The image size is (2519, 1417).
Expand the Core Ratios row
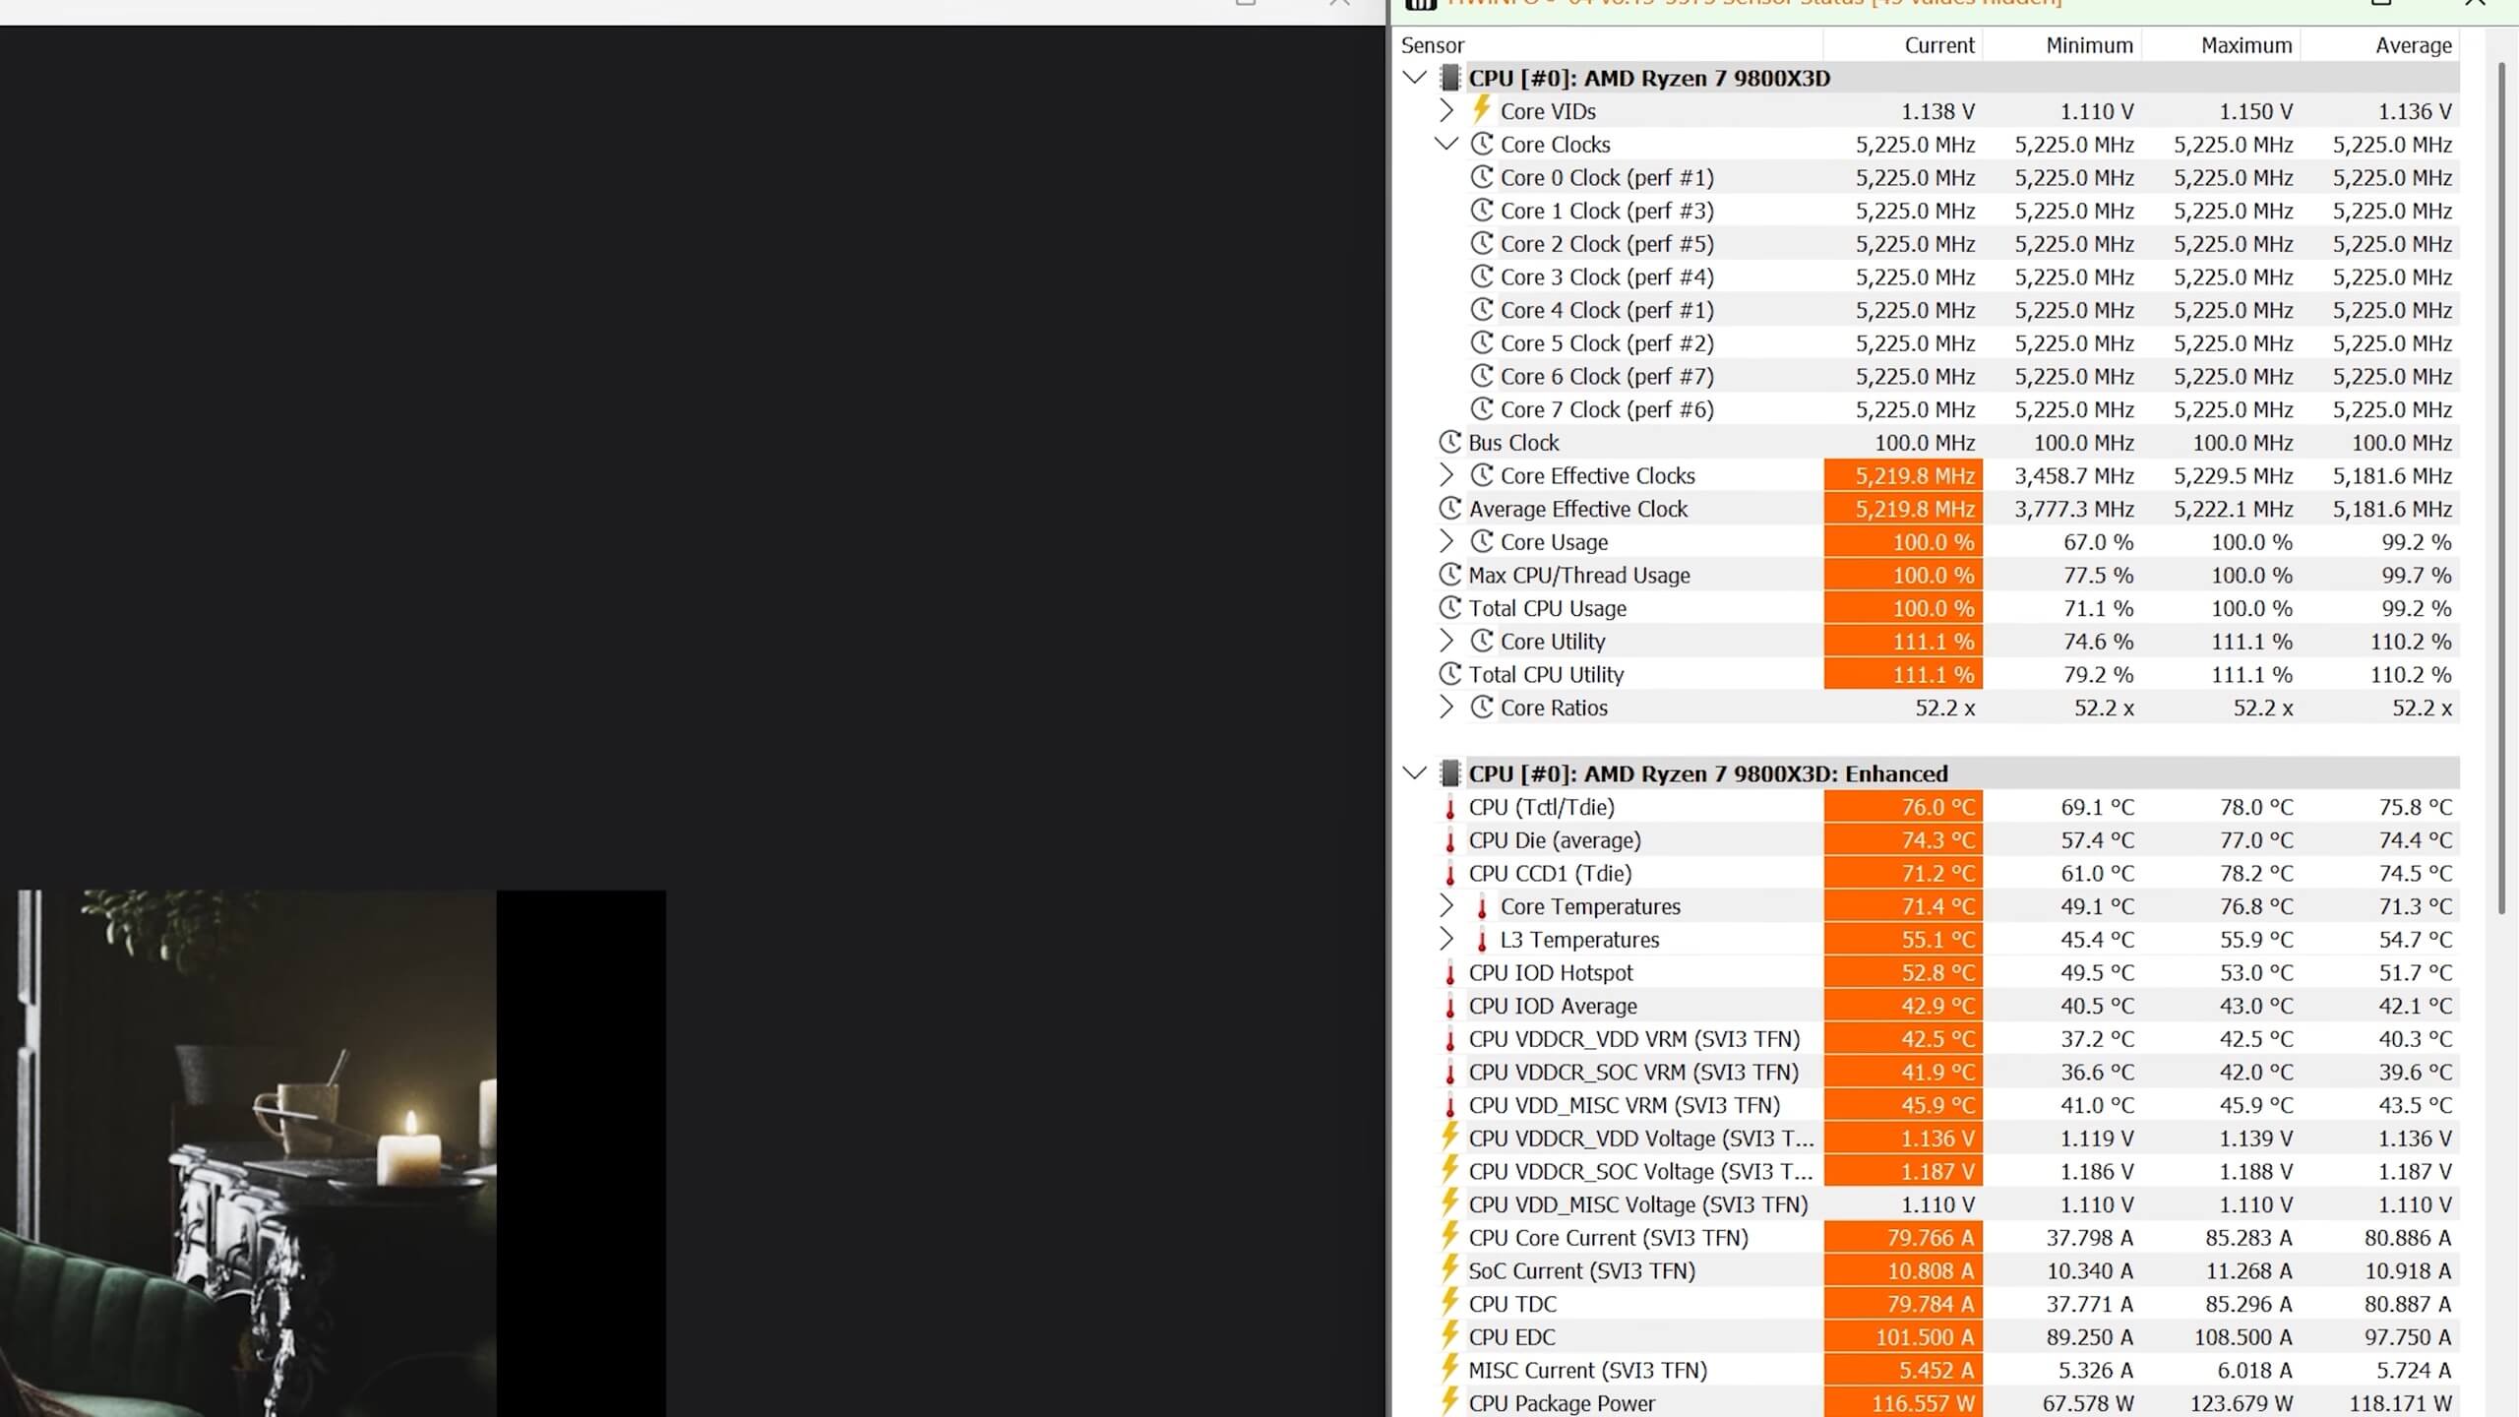1445,707
